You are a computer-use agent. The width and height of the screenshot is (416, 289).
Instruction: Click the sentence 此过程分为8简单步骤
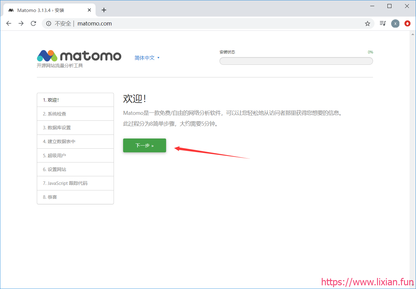171,124
